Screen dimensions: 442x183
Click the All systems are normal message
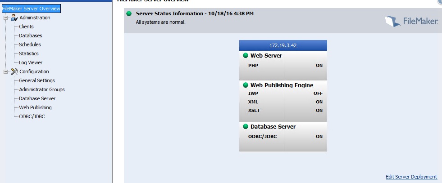click(x=161, y=22)
